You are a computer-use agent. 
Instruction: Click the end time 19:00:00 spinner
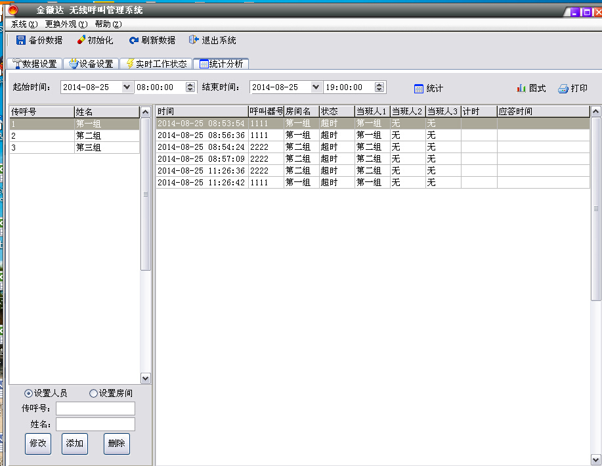(379, 87)
